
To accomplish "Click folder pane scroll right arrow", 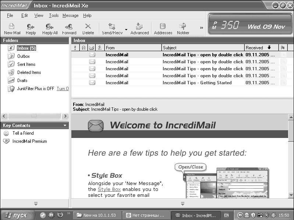I will (65, 116).
